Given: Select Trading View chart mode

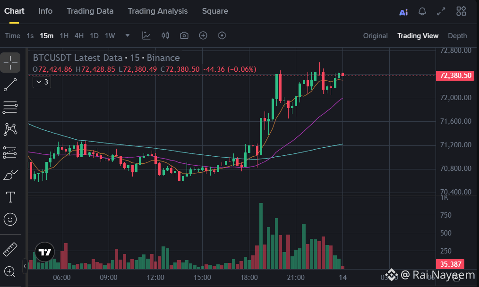Looking at the screenshot, I should pos(418,36).
